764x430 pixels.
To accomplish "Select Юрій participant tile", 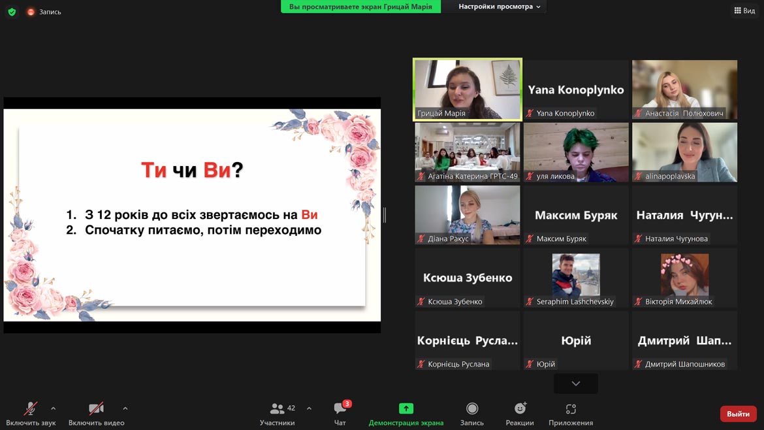I will click(x=576, y=340).
